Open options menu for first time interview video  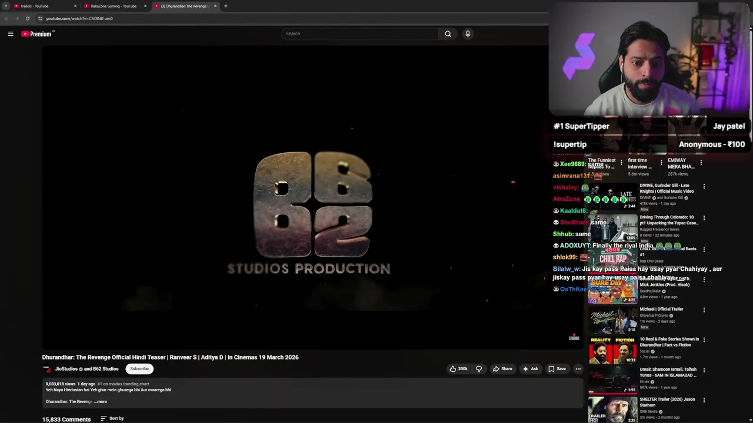point(661,163)
